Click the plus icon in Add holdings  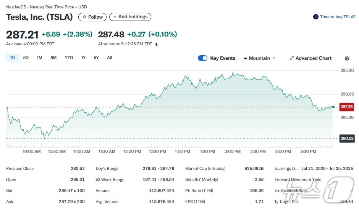pos(115,17)
